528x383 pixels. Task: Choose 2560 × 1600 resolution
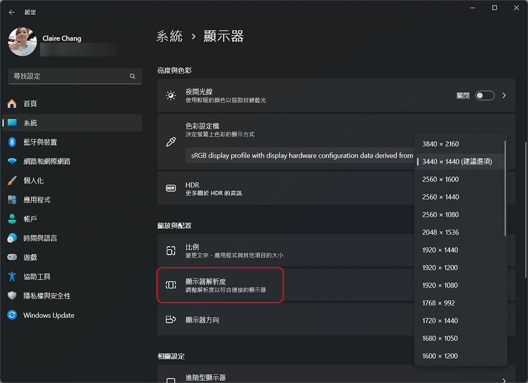pyautogui.click(x=460, y=179)
